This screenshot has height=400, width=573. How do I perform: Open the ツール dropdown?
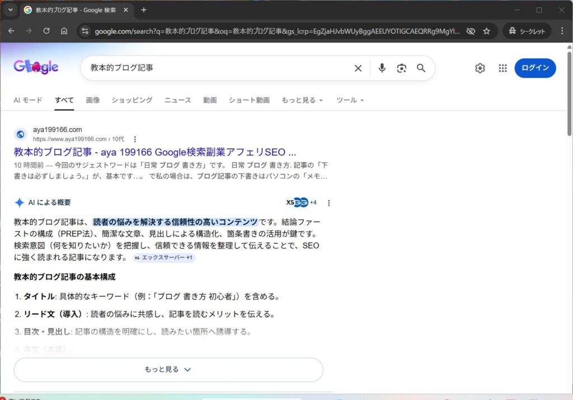click(x=349, y=100)
